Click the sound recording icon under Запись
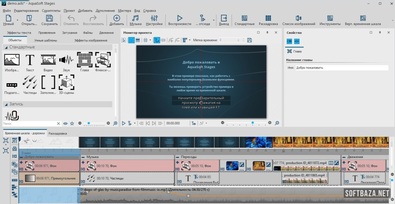 click(x=12, y=116)
